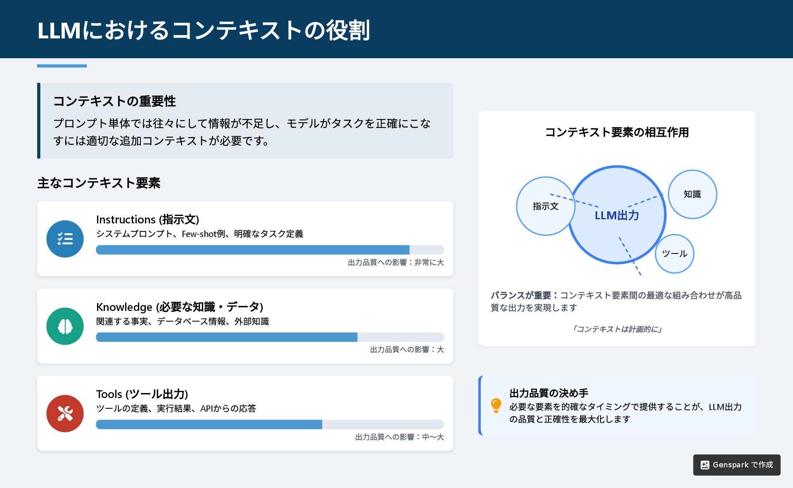Click the Instructions checklist icon
793x488 pixels.
click(65, 239)
